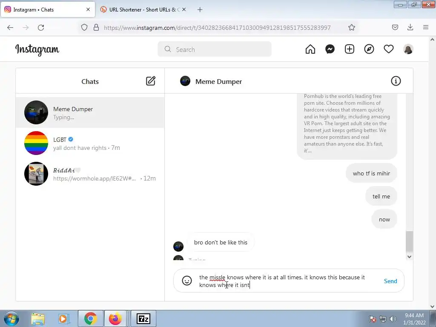This screenshot has height=327, width=436.
Task: Click the 'who tf is mihir' message
Action: tap(371, 173)
